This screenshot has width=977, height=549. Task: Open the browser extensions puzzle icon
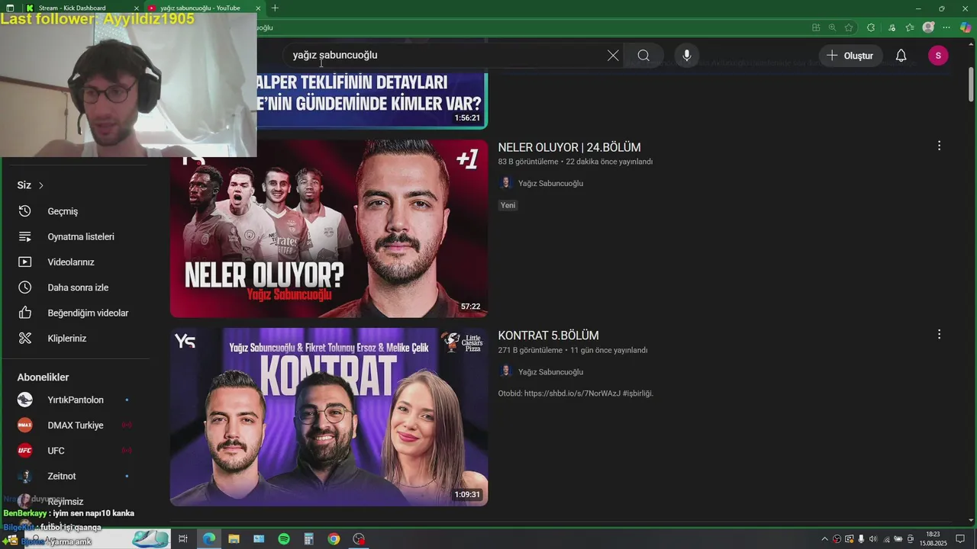(x=871, y=27)
